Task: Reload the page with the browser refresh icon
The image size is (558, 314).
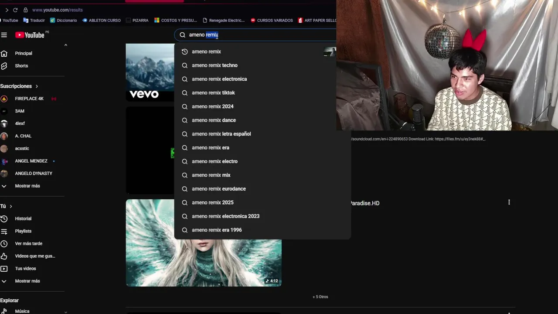Action: tap(15, 10)
